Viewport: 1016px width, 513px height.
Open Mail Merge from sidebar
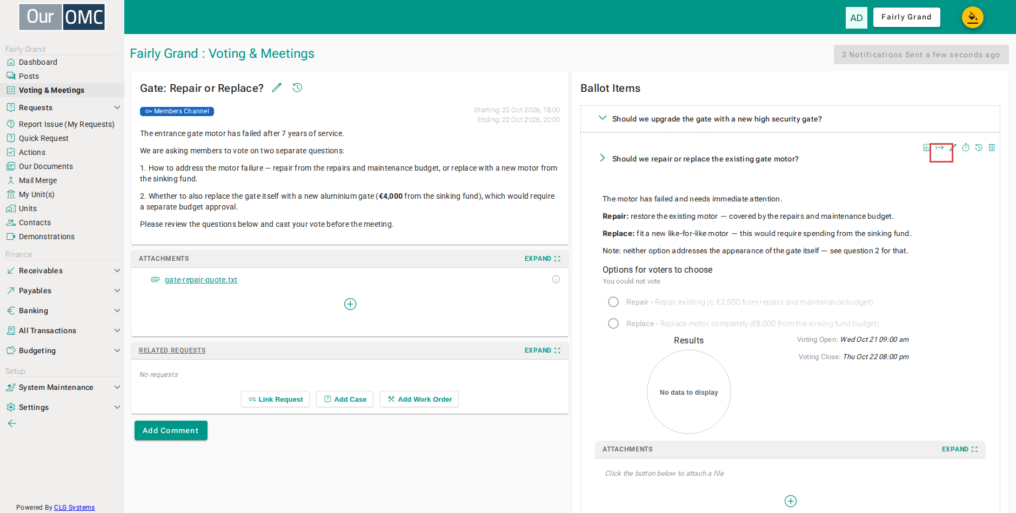tap(38, 180)
